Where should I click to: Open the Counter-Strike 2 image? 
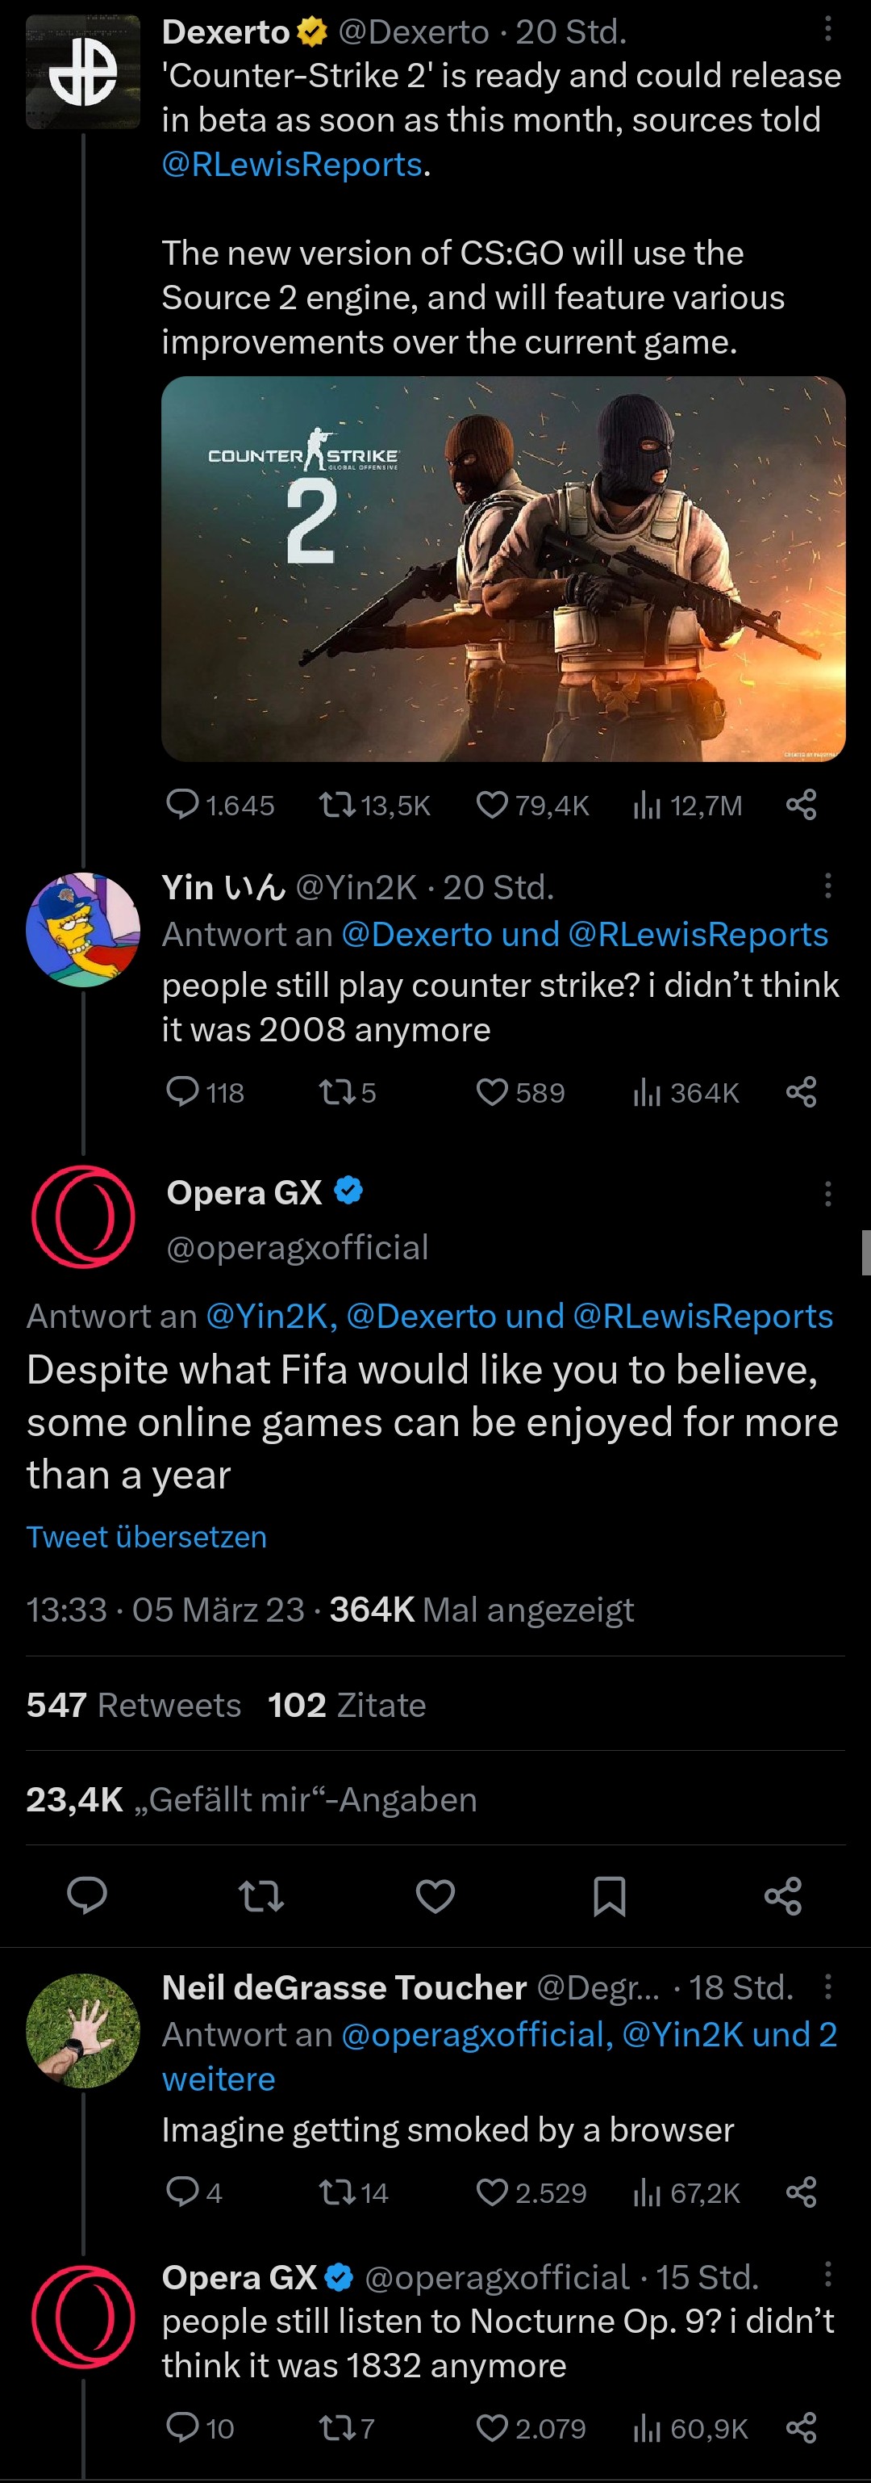click(503, 569)
